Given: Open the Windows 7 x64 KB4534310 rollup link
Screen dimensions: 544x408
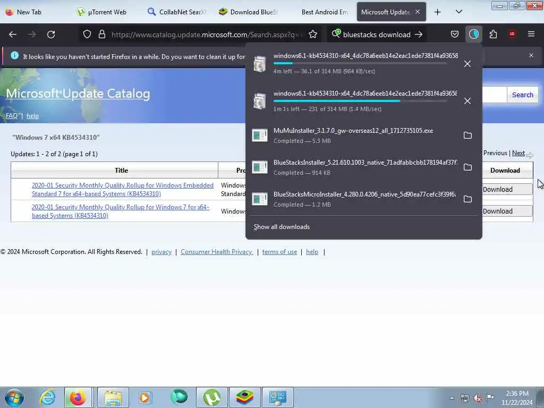Looking at the screenshot, I should [x=121, y=211].
